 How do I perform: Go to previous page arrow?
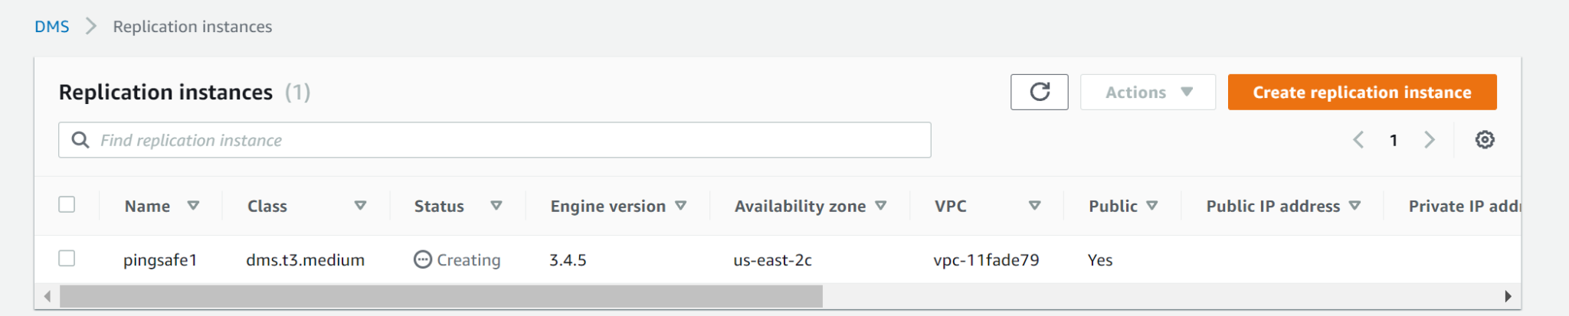click(x=1358, y=140)
